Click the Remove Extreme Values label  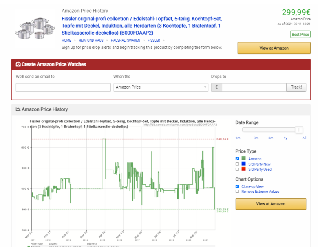coord(260,192)
